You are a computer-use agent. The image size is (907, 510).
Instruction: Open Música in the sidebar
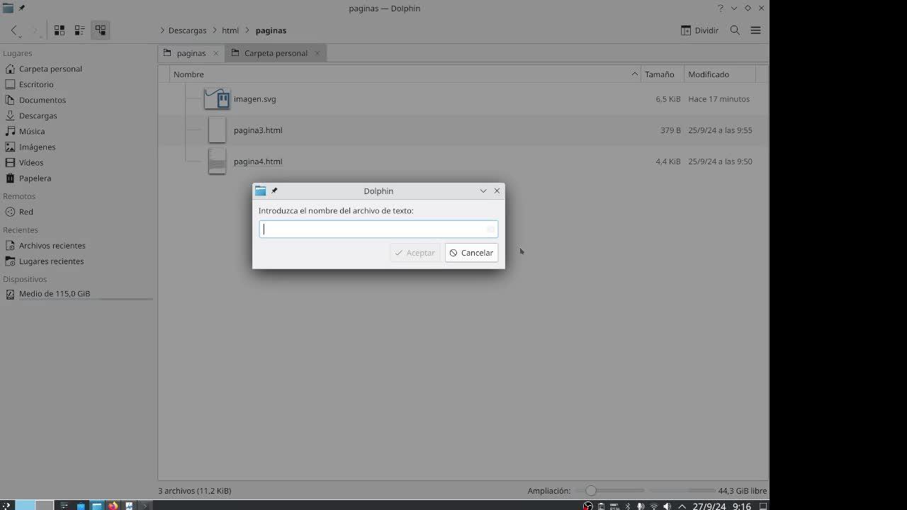point(32,131)
